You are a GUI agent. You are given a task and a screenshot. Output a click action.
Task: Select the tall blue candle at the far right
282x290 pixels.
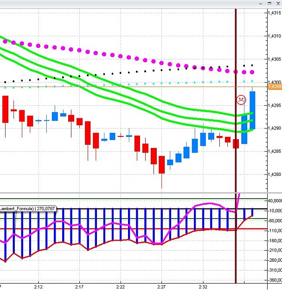pos(252,110)
